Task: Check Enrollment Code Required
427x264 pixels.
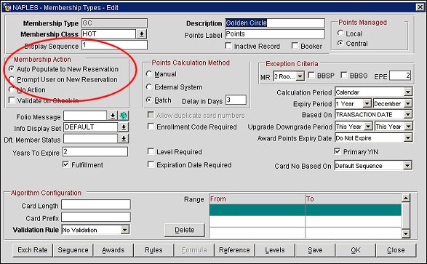Action: (151, 127)
